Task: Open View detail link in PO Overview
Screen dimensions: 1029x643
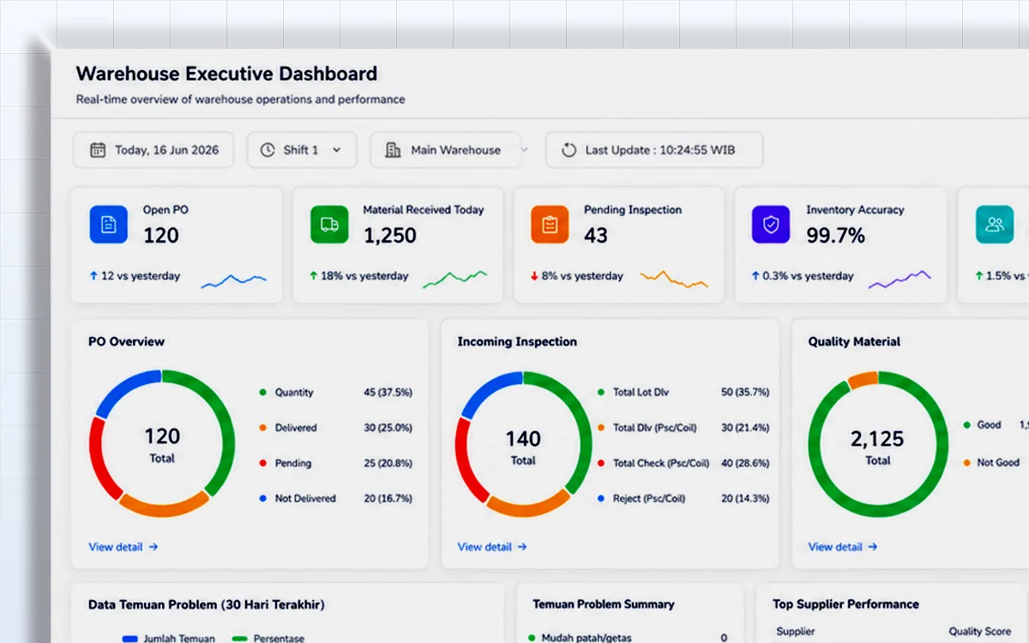Action: pyautogui.click(x=123, y=547)
